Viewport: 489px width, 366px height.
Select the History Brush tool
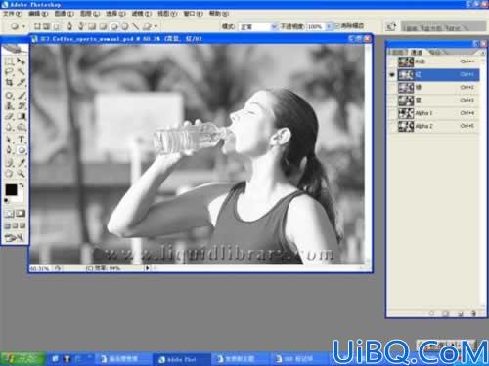tap(21, 105)
